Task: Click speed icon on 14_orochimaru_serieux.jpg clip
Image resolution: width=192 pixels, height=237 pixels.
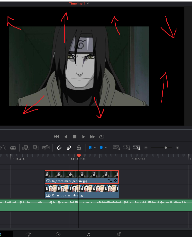Action: pyautogui.click(x=48, y=181)
